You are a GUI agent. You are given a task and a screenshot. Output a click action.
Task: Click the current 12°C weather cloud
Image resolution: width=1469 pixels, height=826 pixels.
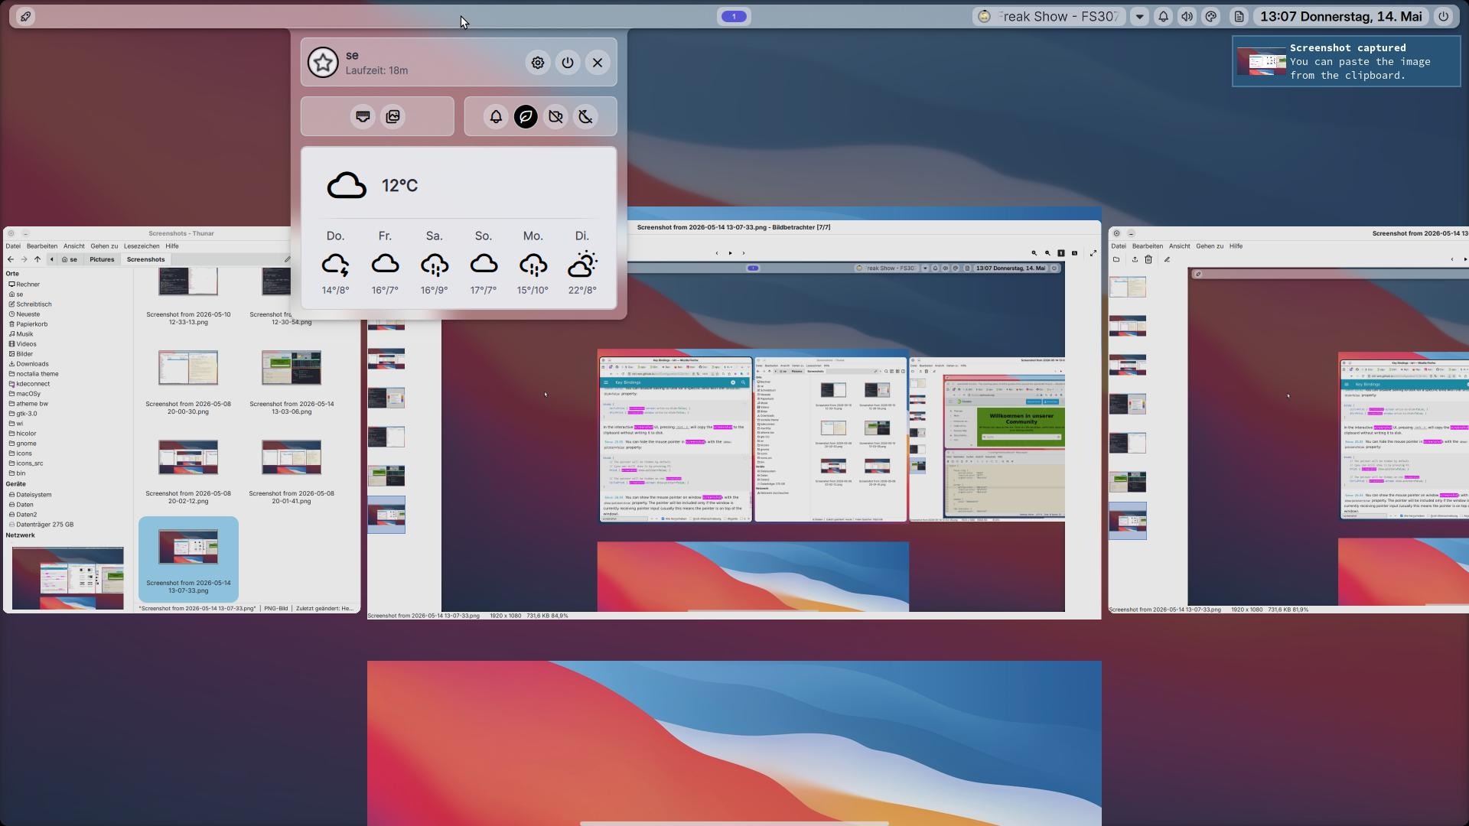click(347, 185)
